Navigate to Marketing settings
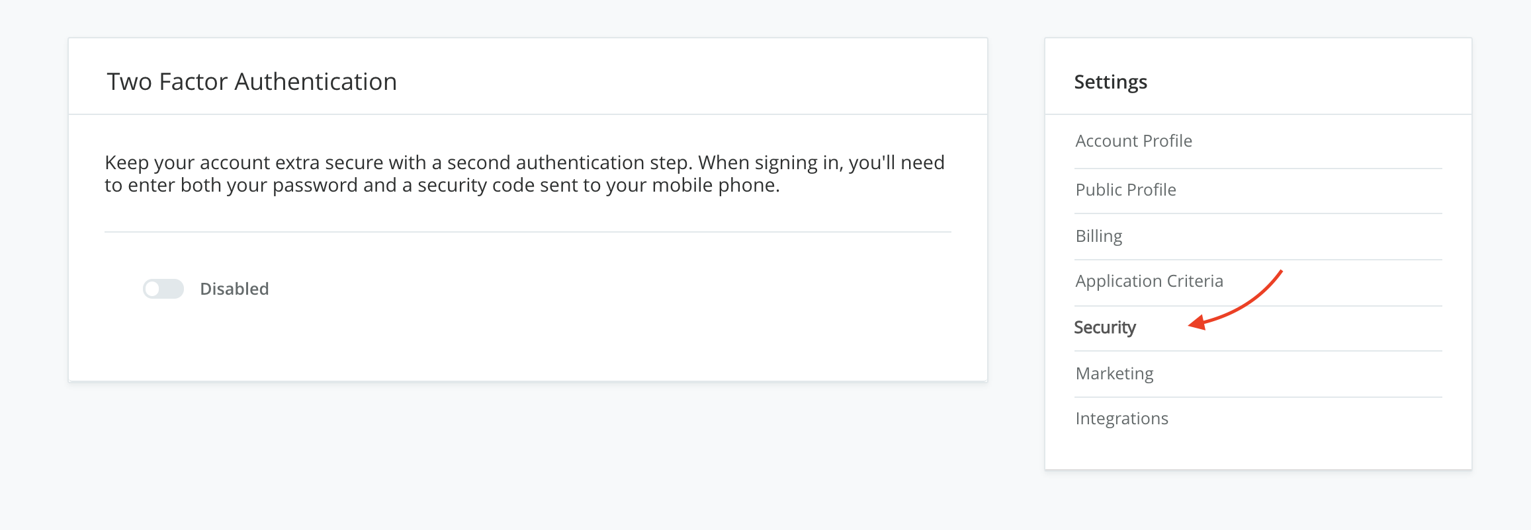Viewport: 1531px width, 530px height. [x=1114, y=373]
